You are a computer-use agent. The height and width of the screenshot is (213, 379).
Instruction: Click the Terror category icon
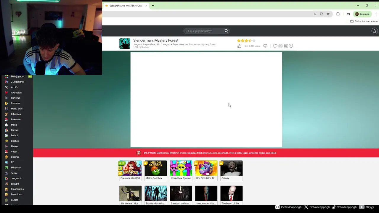point(6,173)
